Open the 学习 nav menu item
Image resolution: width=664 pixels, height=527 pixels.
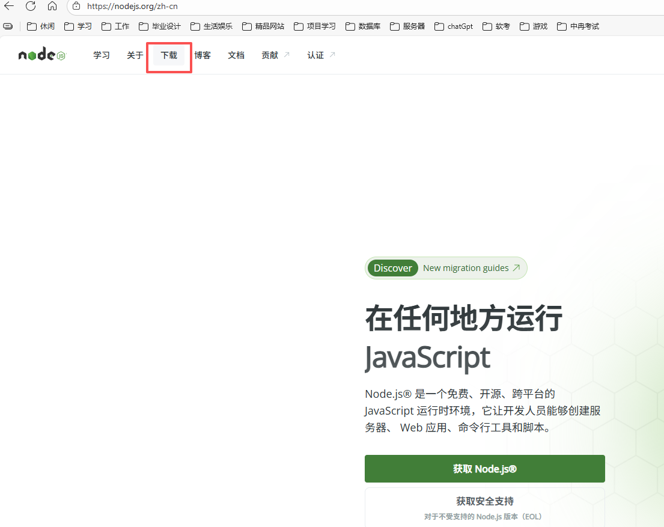[x=102, y=55]
